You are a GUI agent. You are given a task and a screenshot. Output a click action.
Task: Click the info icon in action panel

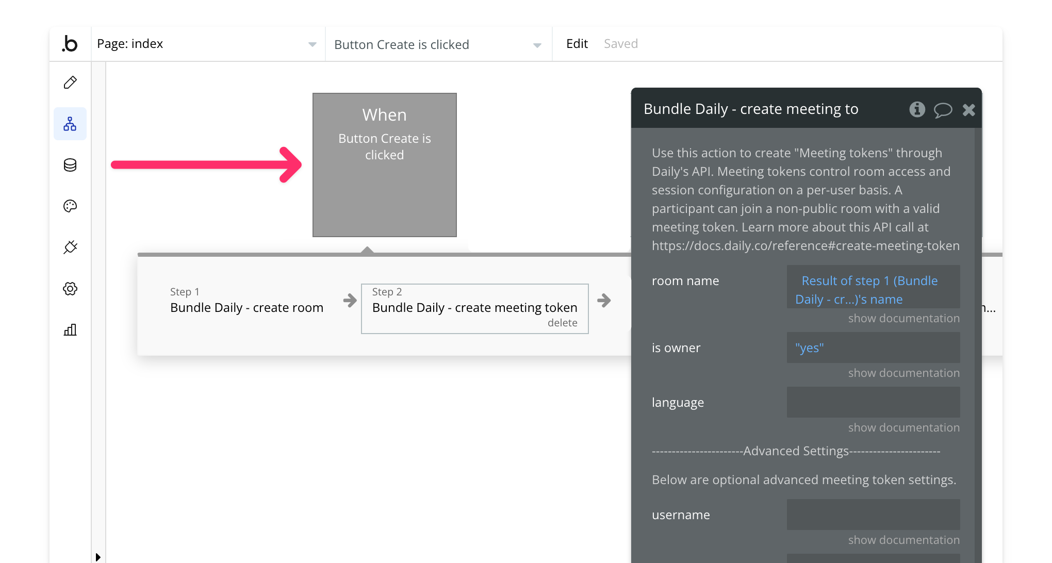[917, 109]
